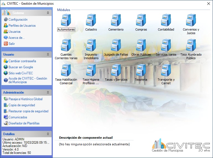Select the Cambiar contraseña link
This screenshot has height=158, width=213.
22,61
